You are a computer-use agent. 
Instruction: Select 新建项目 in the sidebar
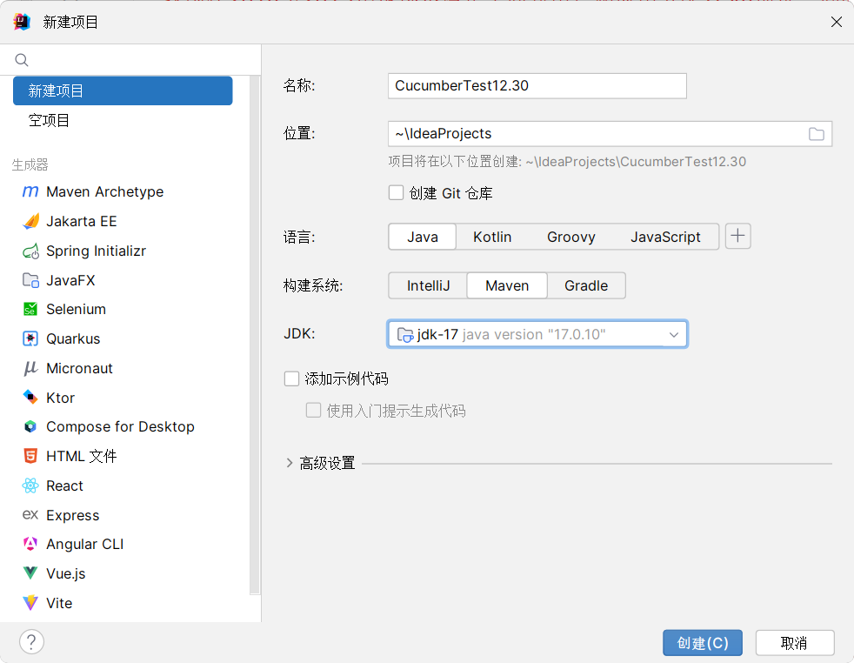pyautogui.click(x=123, y=91)
